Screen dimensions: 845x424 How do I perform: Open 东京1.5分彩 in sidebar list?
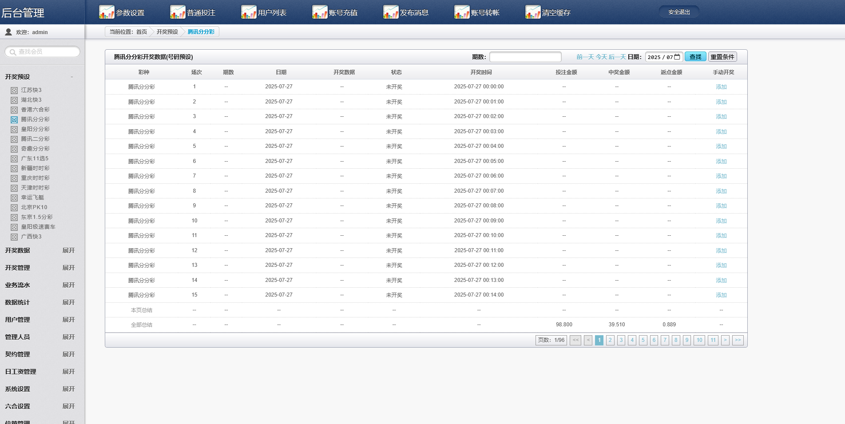pos(37,217)
